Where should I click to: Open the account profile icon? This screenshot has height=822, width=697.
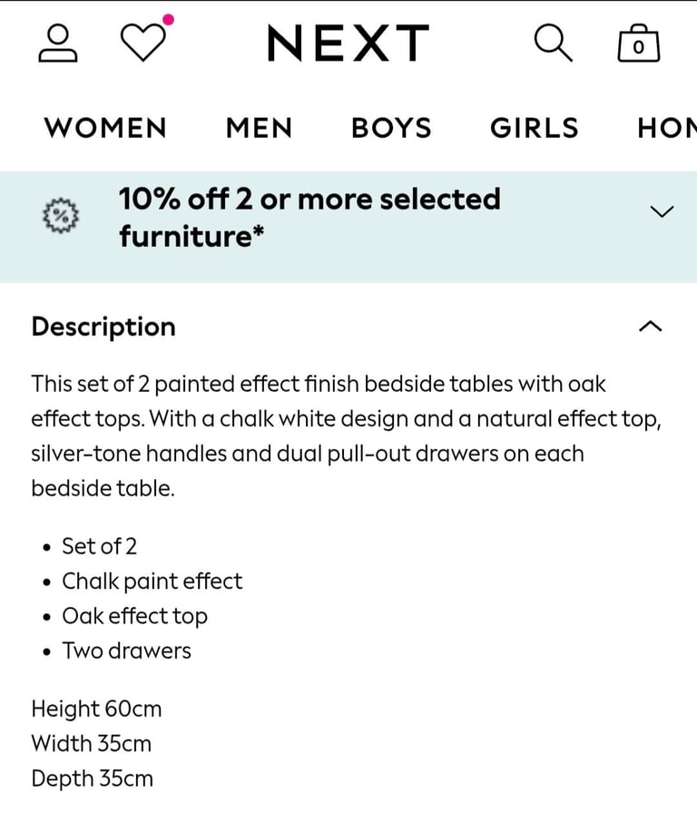57,43
